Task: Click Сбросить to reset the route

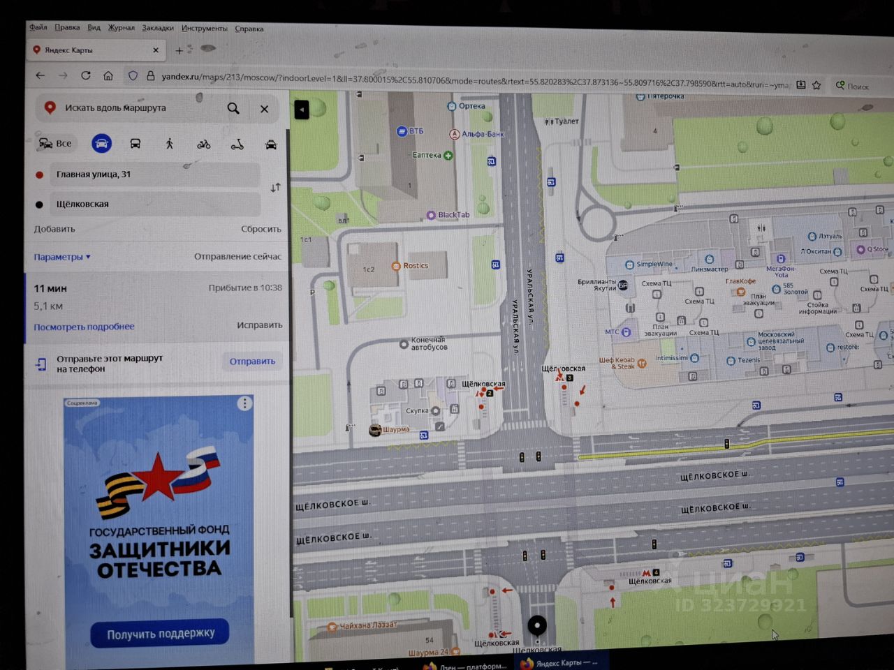Action: click(261, 229)
